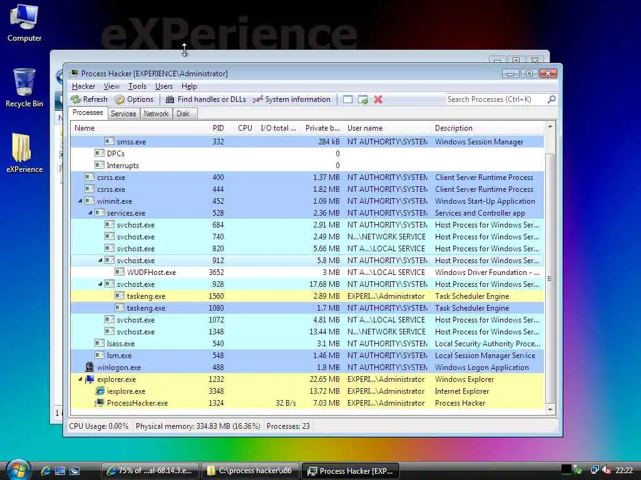Collapse the wininit.exe tree node

(81, 201)
